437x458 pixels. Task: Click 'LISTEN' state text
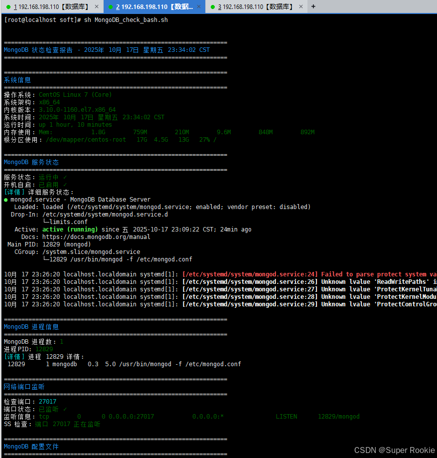(x=287, y=417)
